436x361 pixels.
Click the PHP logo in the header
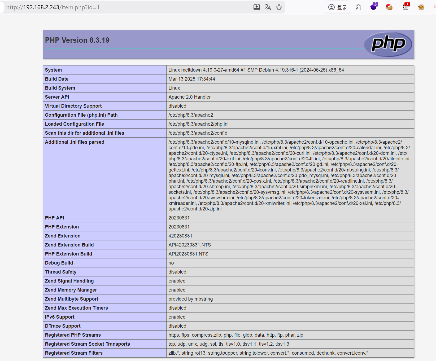[x=388, y=44]
